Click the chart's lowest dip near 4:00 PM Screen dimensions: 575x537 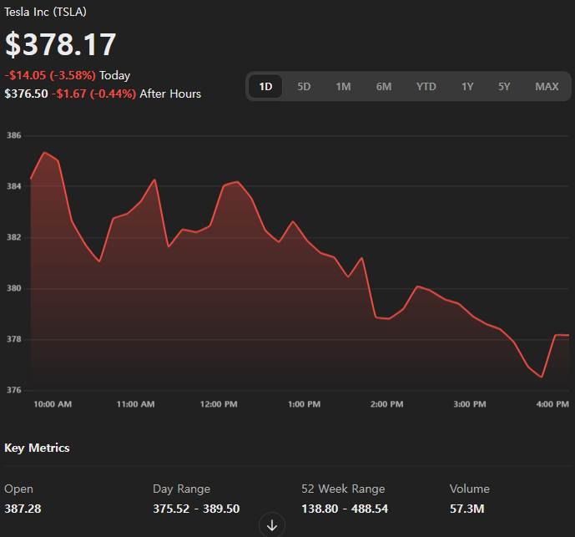[542, 377]
